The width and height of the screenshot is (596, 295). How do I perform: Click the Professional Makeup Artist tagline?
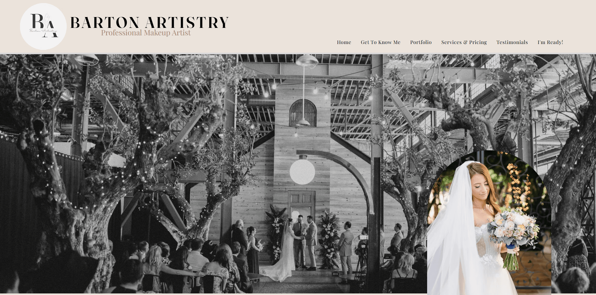(146, 33)
